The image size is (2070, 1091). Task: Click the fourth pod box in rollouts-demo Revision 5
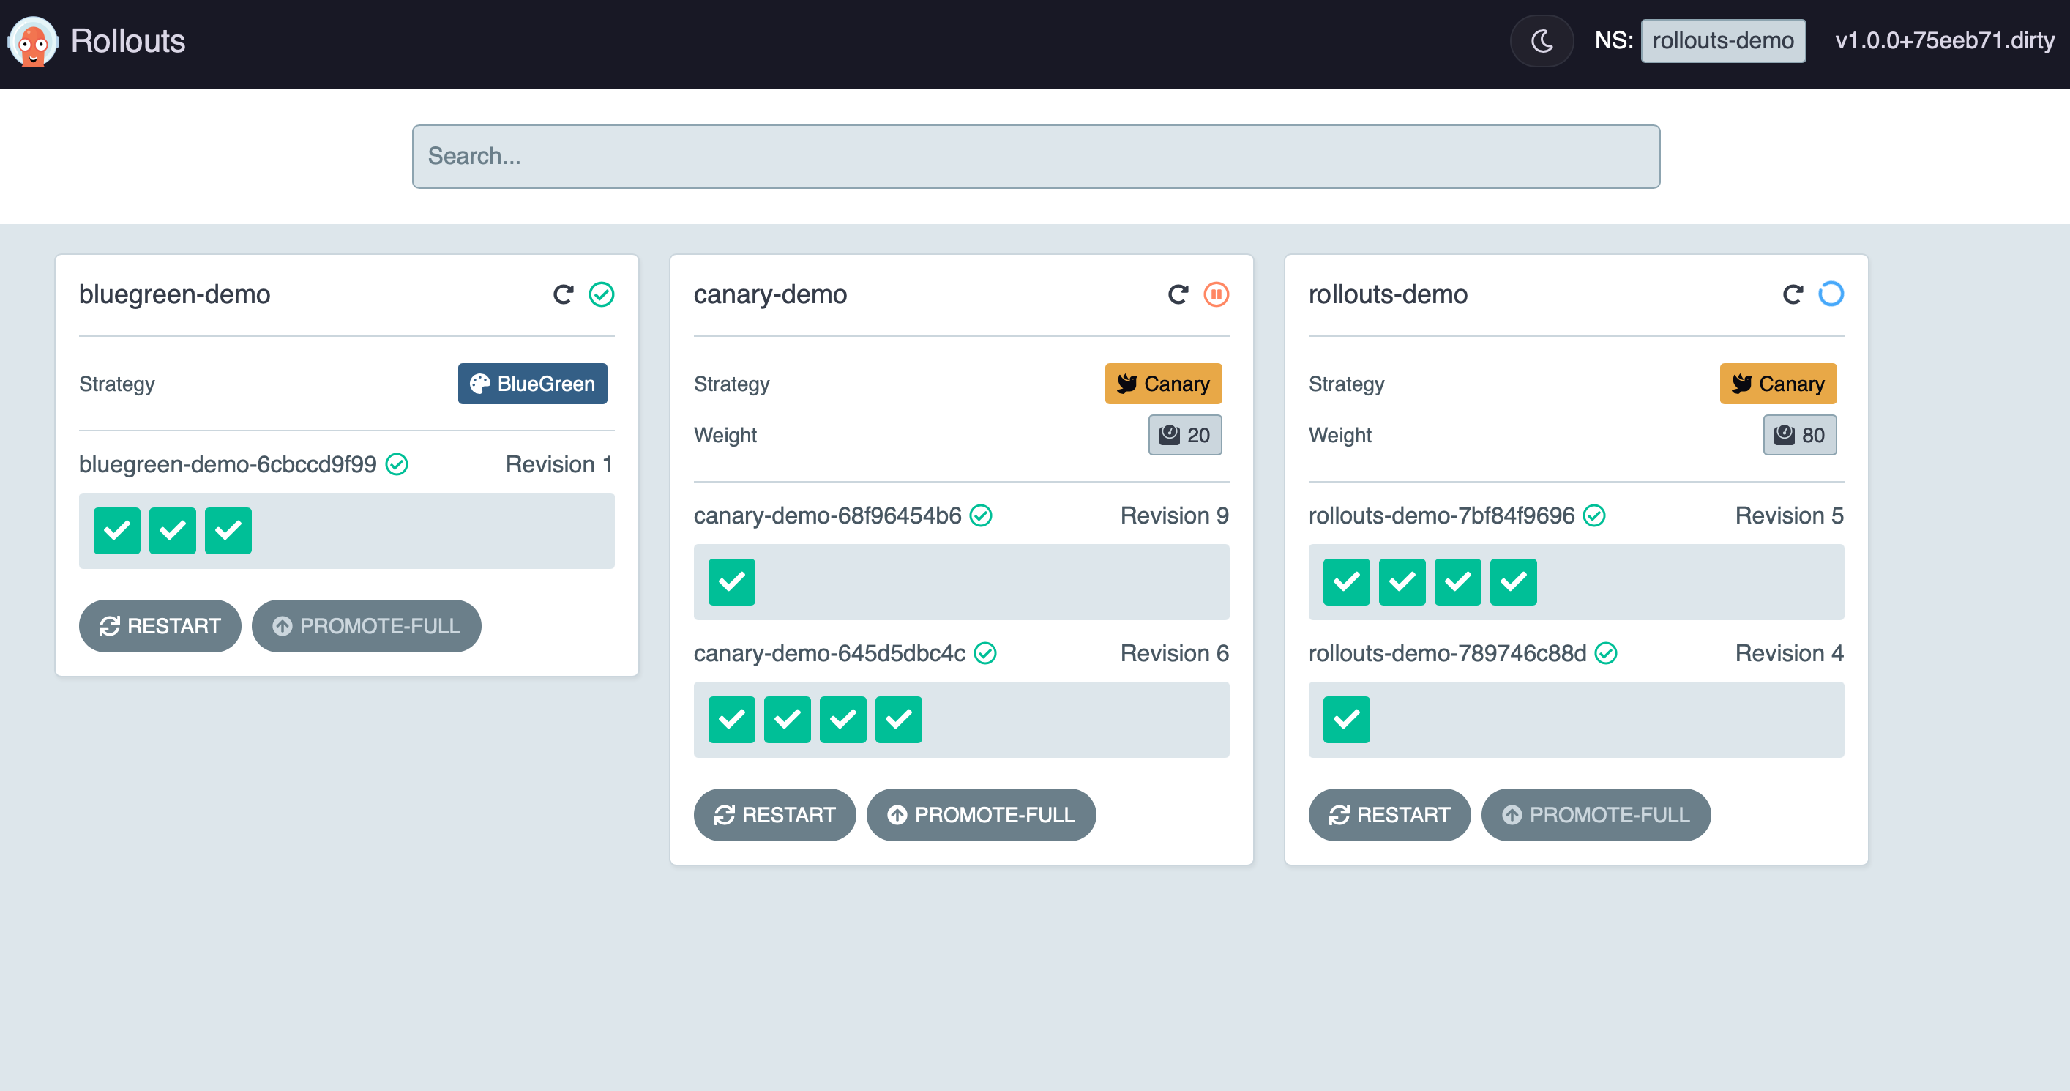pos(1513,582)
